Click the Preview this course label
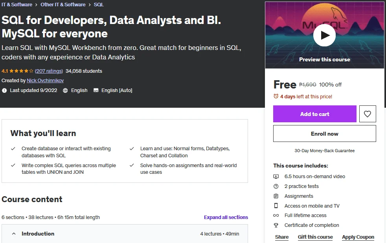The width and height of the screenshot is (386, 243). click(x=324, y=59)
